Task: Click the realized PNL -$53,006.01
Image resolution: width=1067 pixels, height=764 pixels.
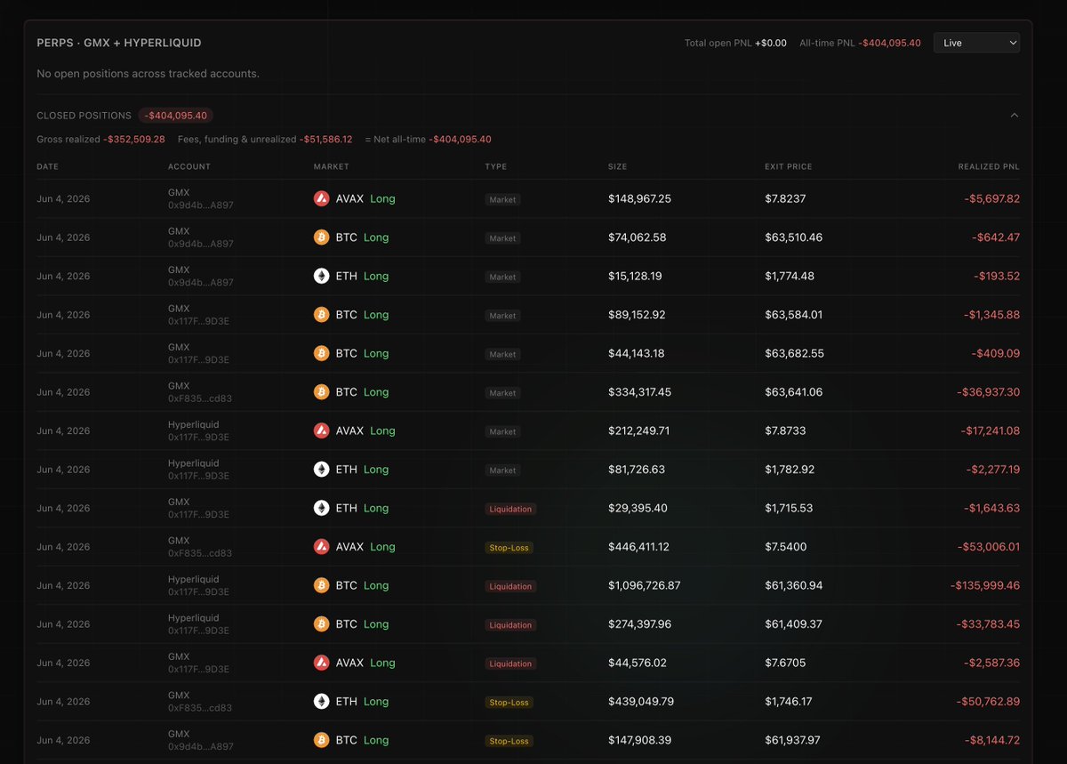Action: click(x=988, y=547)
